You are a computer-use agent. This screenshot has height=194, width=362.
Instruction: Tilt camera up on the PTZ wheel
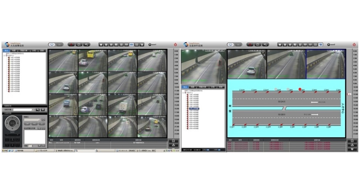pyautogui.click(x=13, y=118)
